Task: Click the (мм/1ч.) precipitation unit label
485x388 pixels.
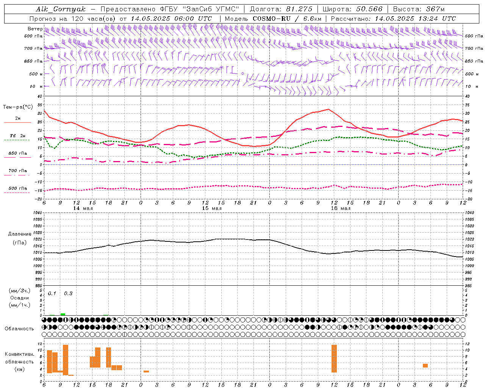Action: point(20,305)
